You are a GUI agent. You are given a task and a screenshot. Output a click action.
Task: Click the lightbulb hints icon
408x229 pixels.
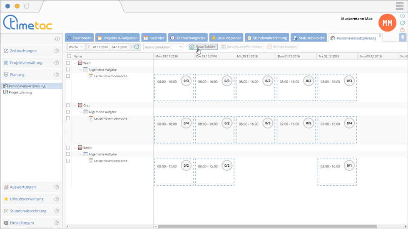[402, 37]
